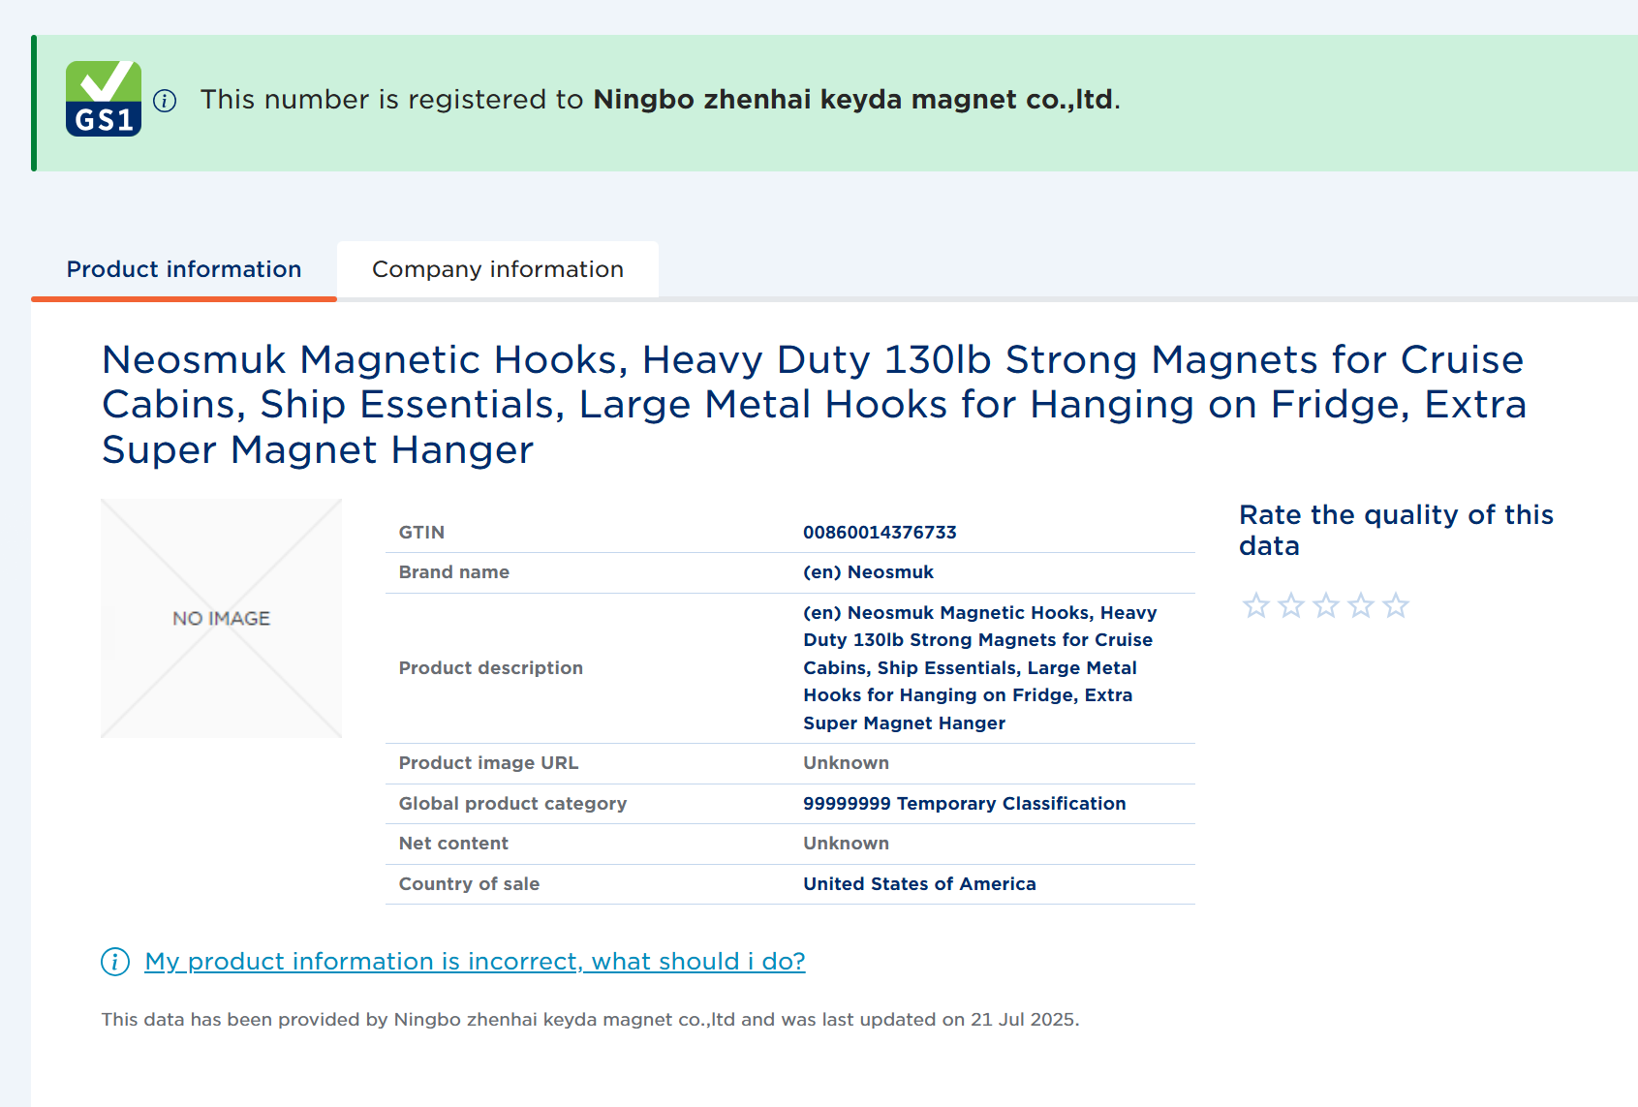Switch to the Product information tab
This screenshot has width=1638, height=1107.
coord(184,269)
